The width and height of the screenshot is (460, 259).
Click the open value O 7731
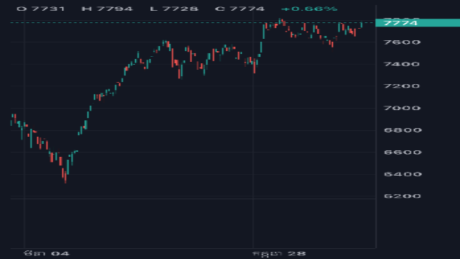pos(41,9)
